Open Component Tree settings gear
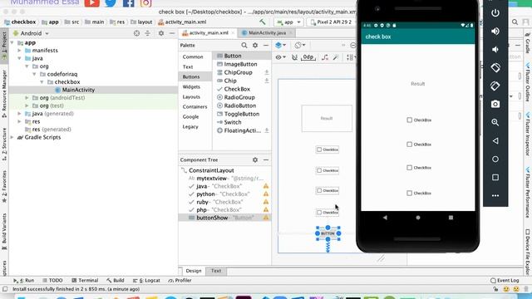Viewport: 532px width, 299px height. 255,159
